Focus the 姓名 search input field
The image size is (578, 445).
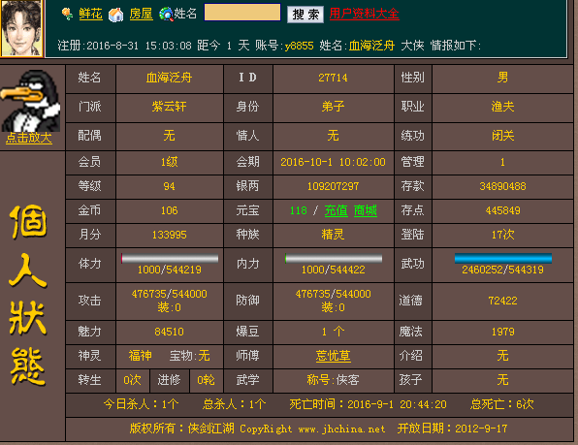click(x=242, y=13)
